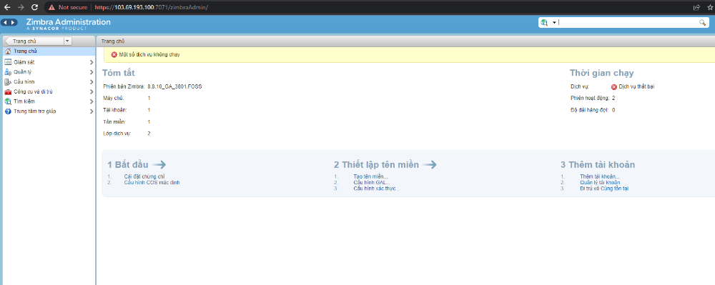Image resolution: width=715 pixels, height=285 pixels.
Task: Open the Dịch vụ thất bại link
Action: point(636,86)
